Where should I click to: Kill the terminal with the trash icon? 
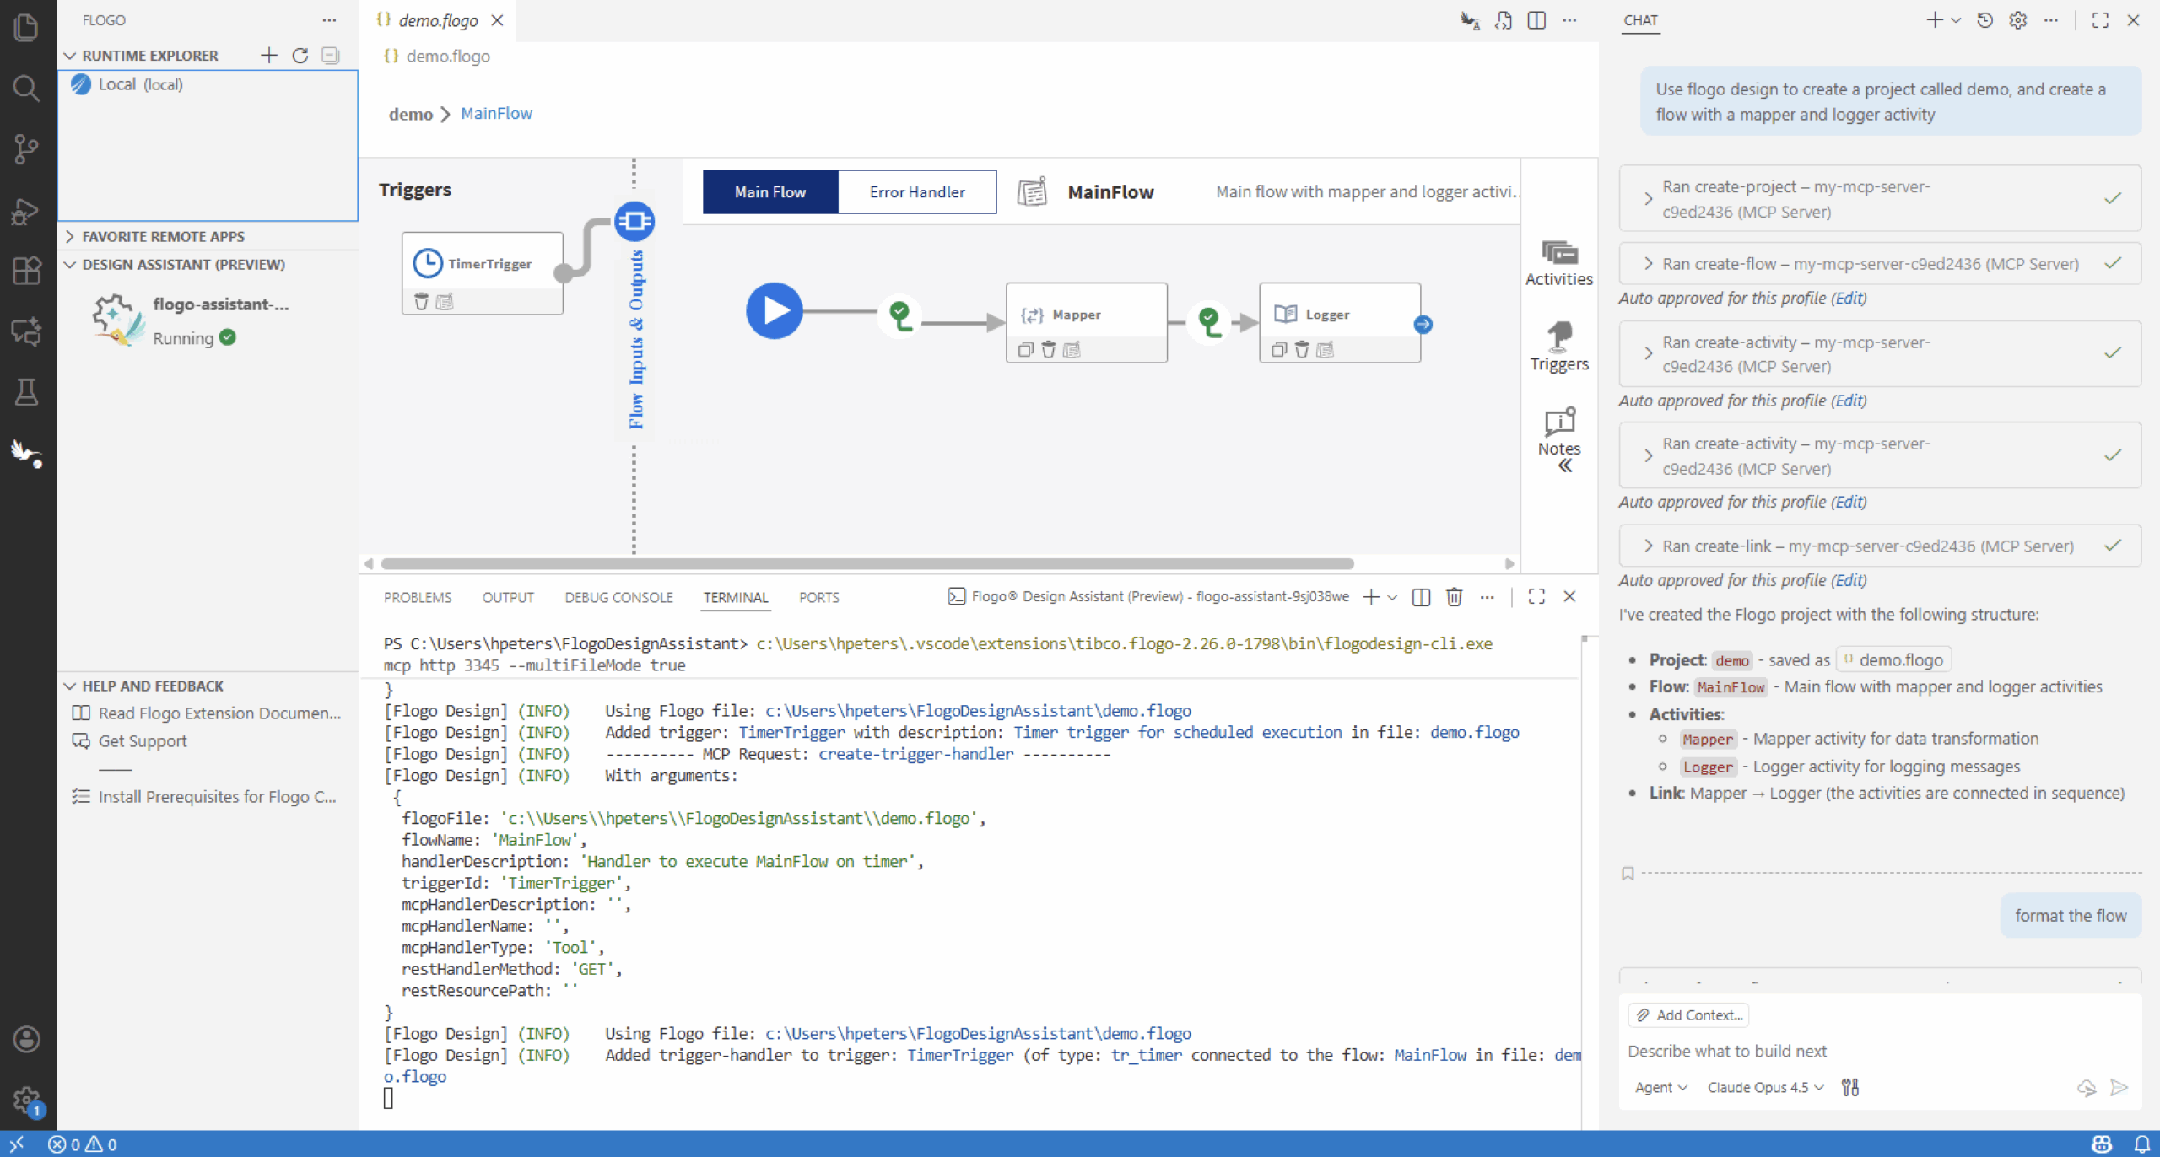pyautogui.click(x=1453, y=597)
